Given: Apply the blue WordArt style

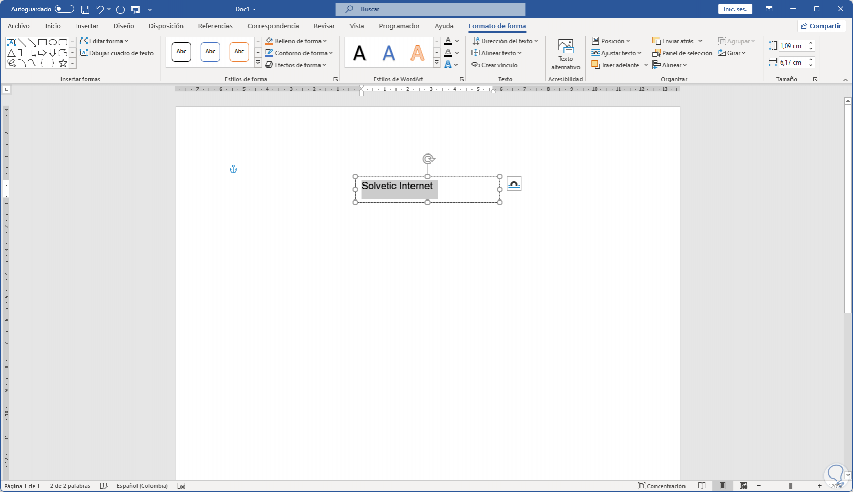Looking at the screenshot, I should click(389, 53).
